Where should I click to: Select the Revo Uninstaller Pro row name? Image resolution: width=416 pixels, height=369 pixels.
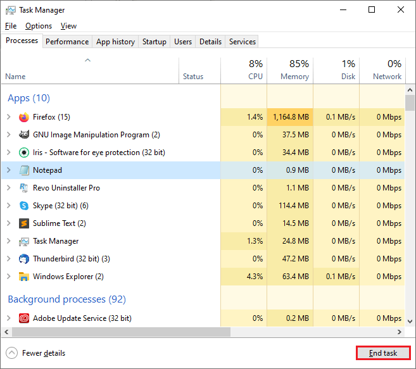(66, 188)
